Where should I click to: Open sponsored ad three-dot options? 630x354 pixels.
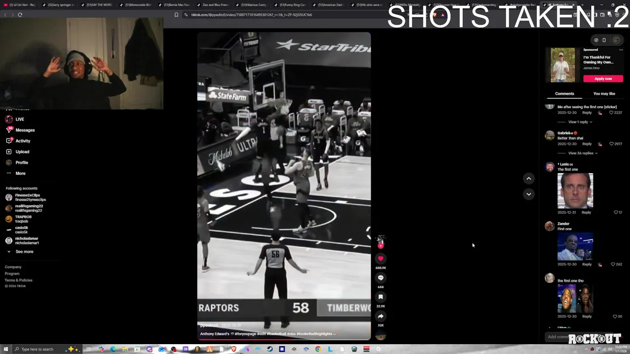click(x=621, y=50)
